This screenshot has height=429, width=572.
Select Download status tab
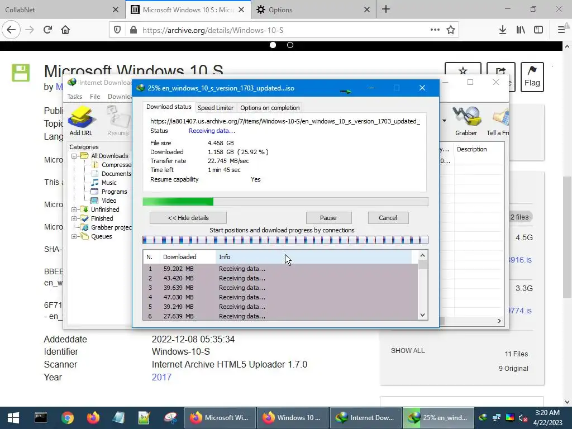coord(169,107)
